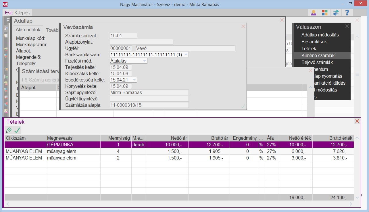Click the 'darab' unit cell

point(139,145)
